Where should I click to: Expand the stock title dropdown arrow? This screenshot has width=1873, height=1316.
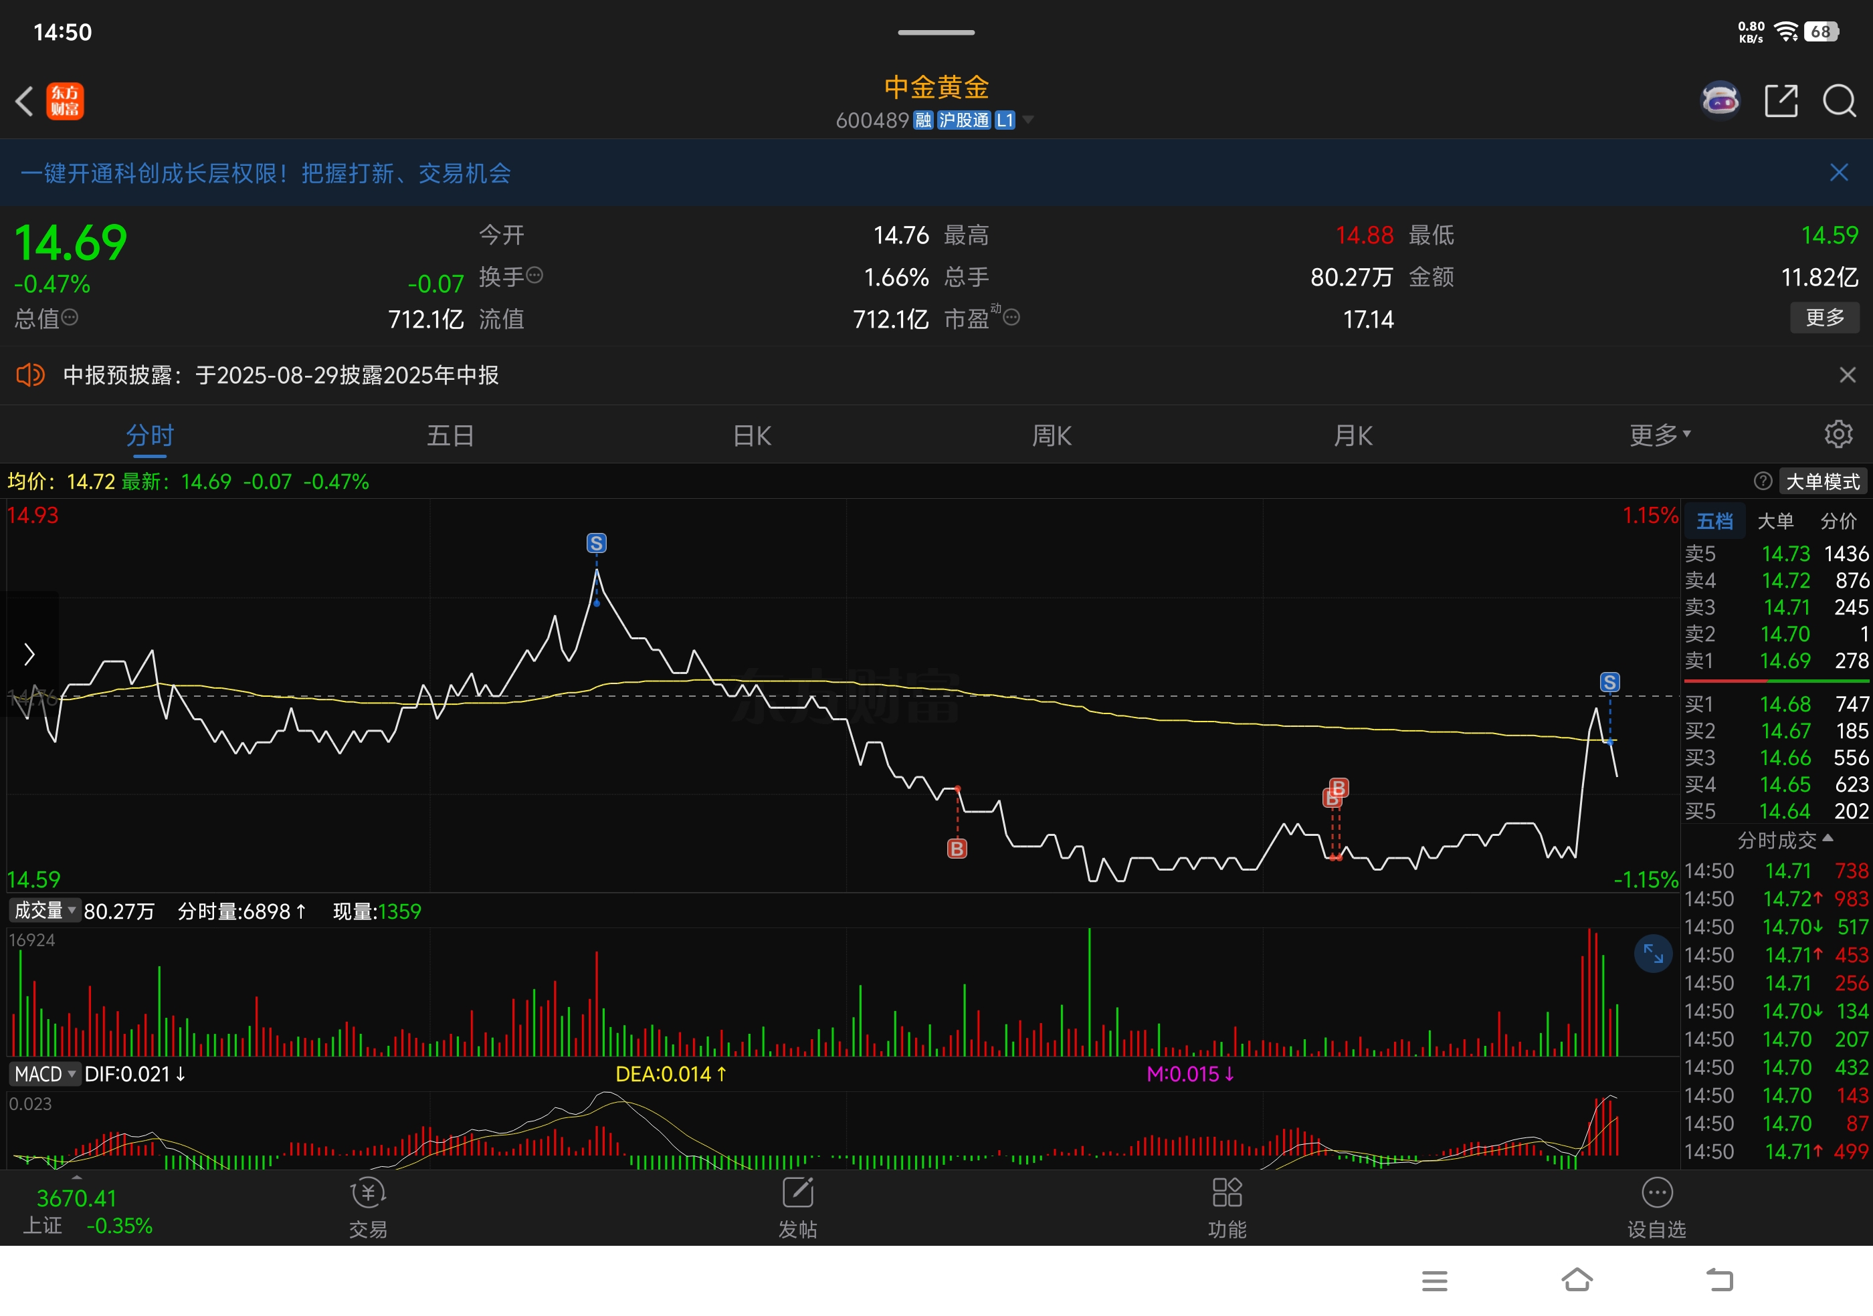pos(1029,120)
